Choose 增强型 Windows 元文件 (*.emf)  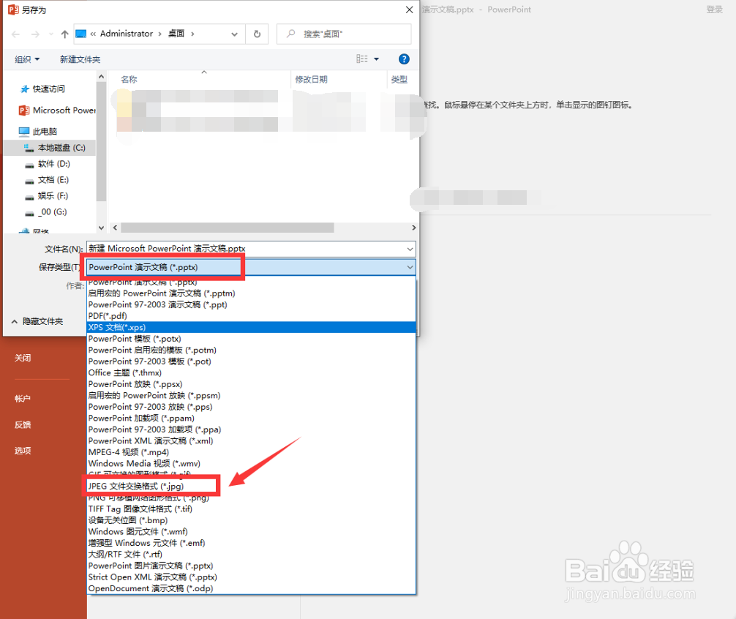tap(251, 543)
